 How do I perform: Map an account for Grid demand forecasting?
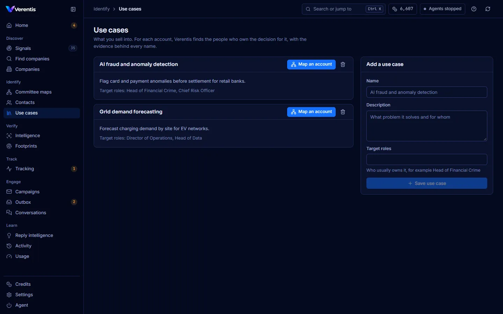pos(311,112)
